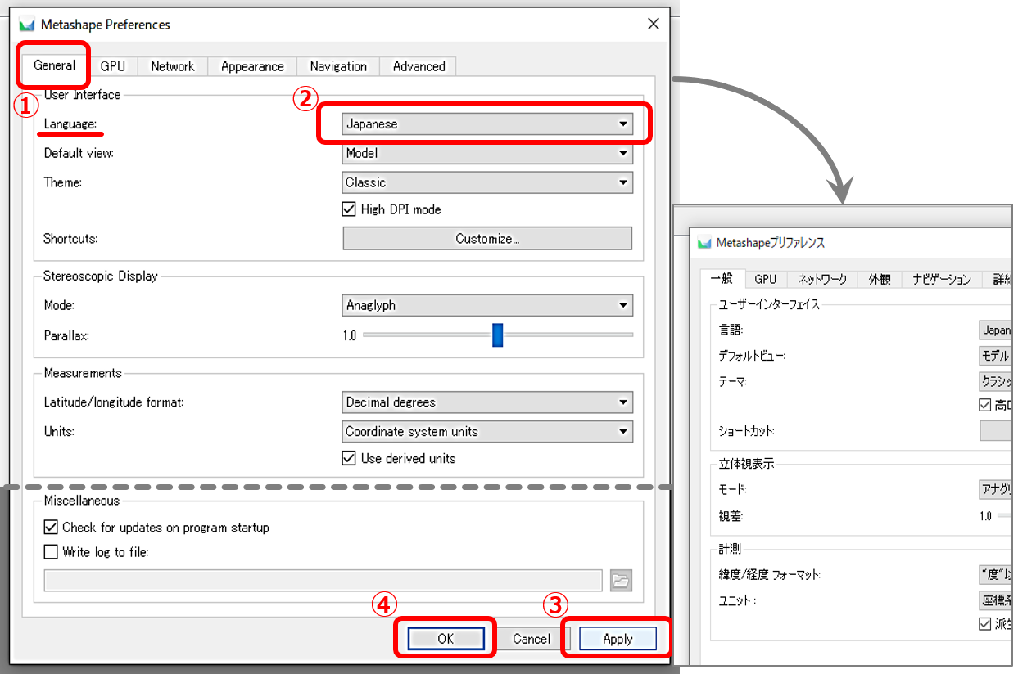Click the folder browse icon for log file
The width and height of the screenshot is (1018, 674).
pos(621,581)
